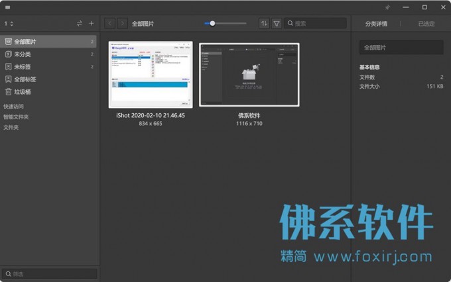Click the magnifier icon in 搜索 box
Image resolution: width=451 pixels, height=282 pixels.
290,23
